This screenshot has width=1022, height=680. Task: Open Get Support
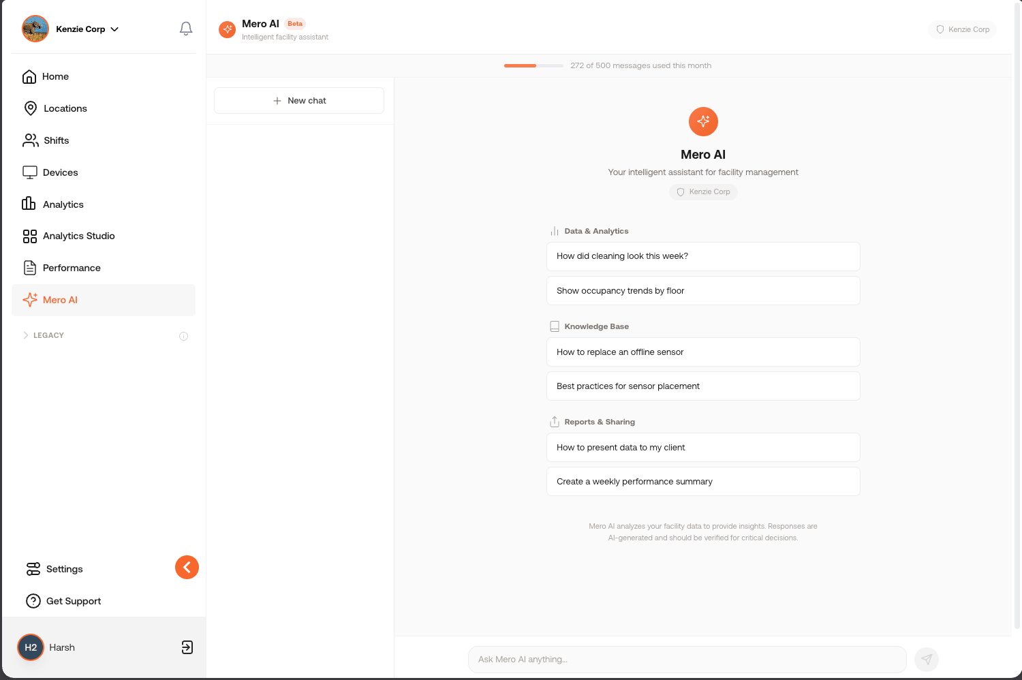(x=63, y=601)
